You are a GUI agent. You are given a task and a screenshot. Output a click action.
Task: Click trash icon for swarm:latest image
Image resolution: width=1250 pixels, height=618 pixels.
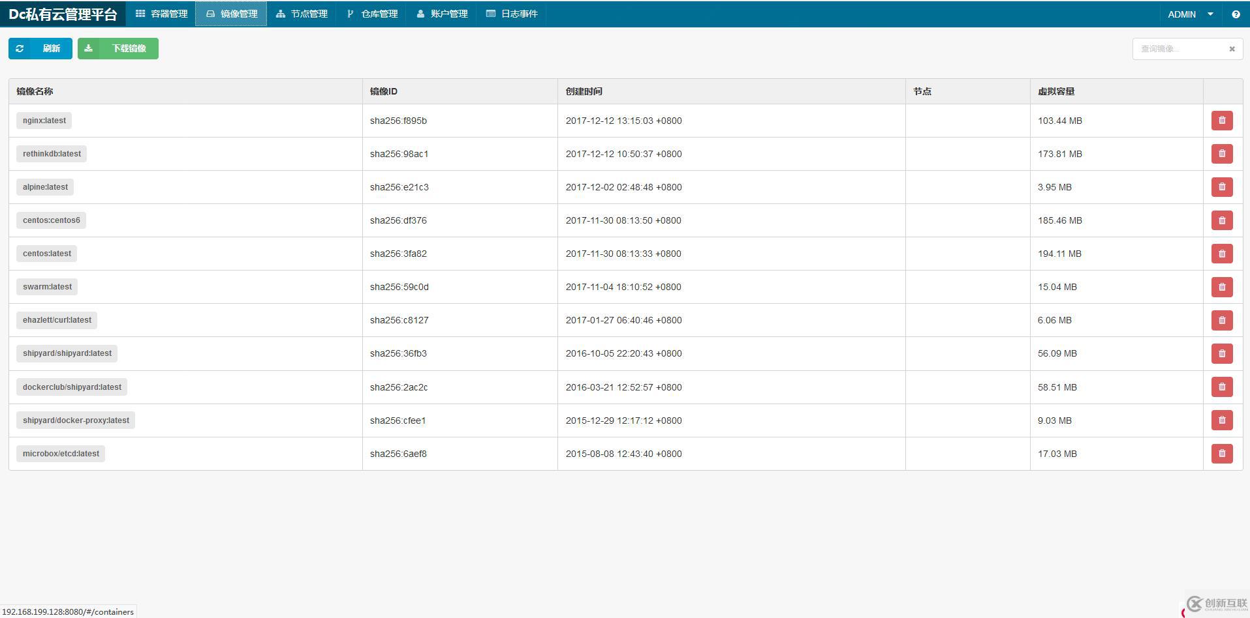coord(1221,287)
